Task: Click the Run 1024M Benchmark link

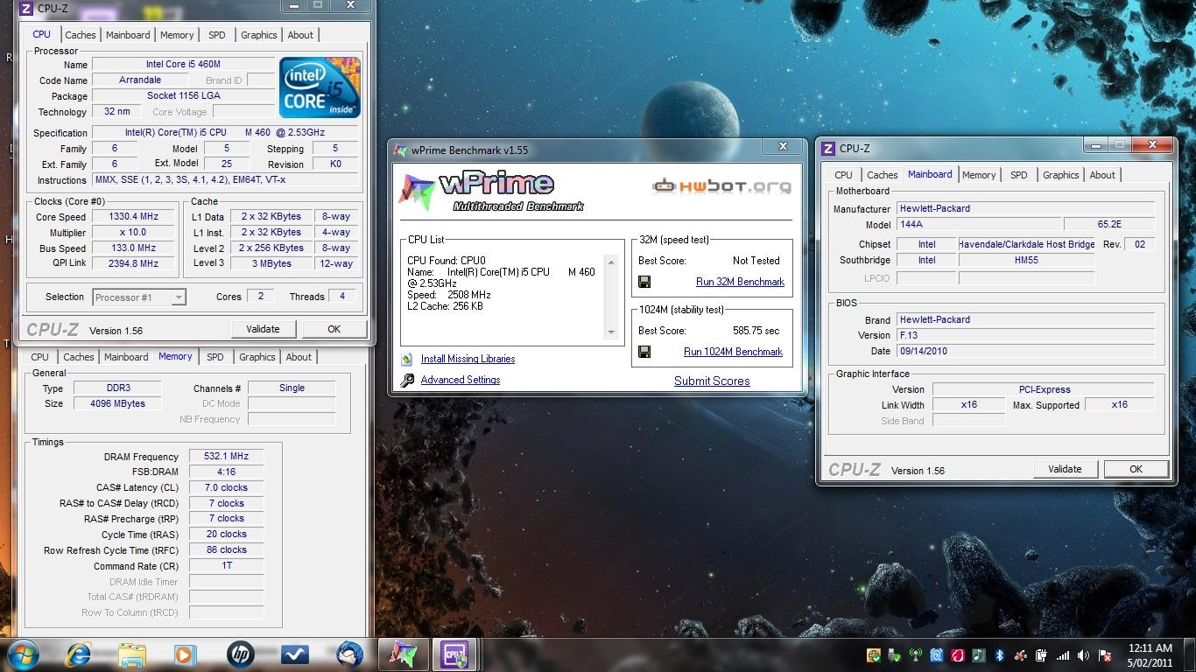Action: [733, 352]
